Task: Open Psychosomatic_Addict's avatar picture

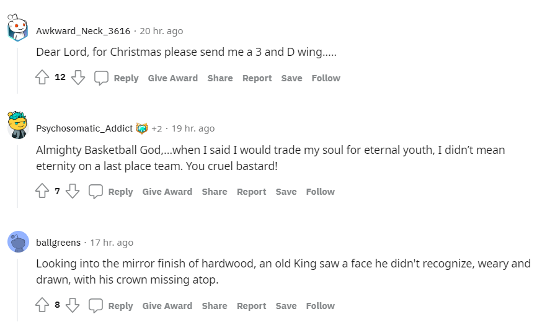Action: [18, 127]
